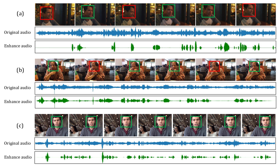Click the green enhanced audio waveform in section (a)
The image size is (278, 167).
156,47
